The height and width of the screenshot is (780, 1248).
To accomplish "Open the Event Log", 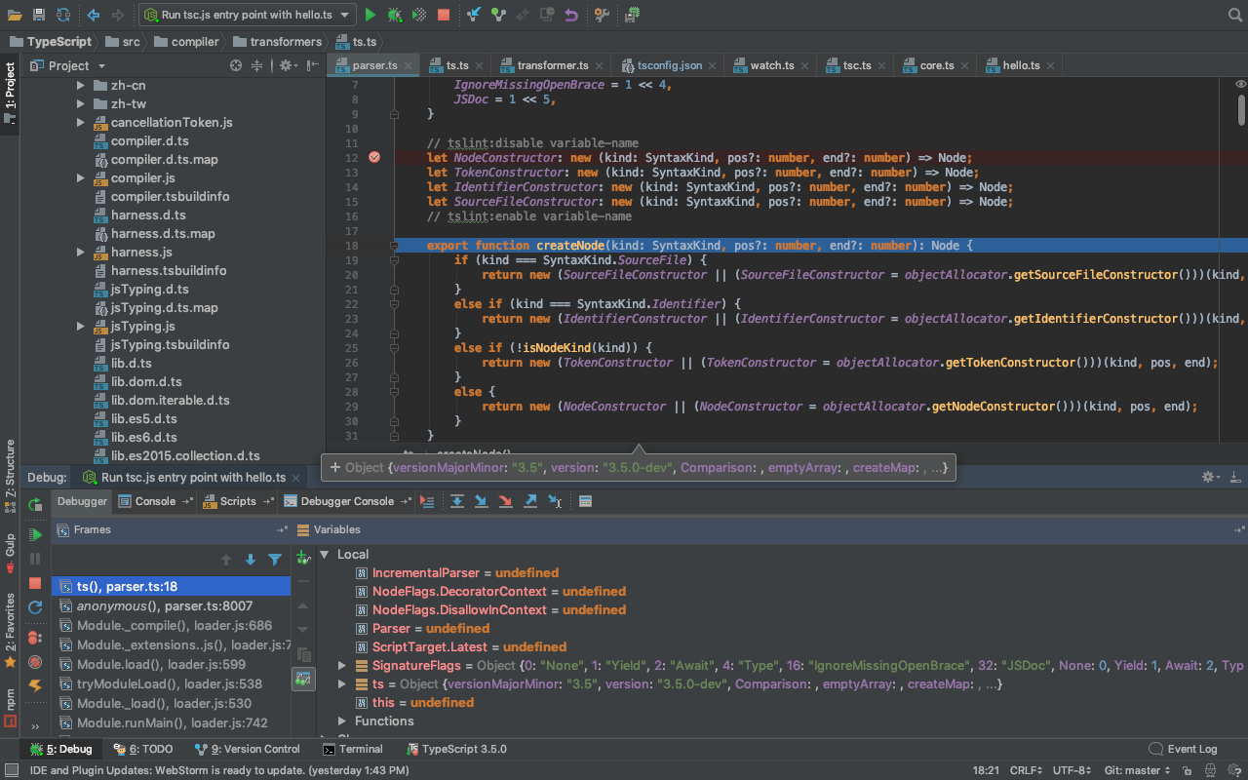I will pos(1183,749).
